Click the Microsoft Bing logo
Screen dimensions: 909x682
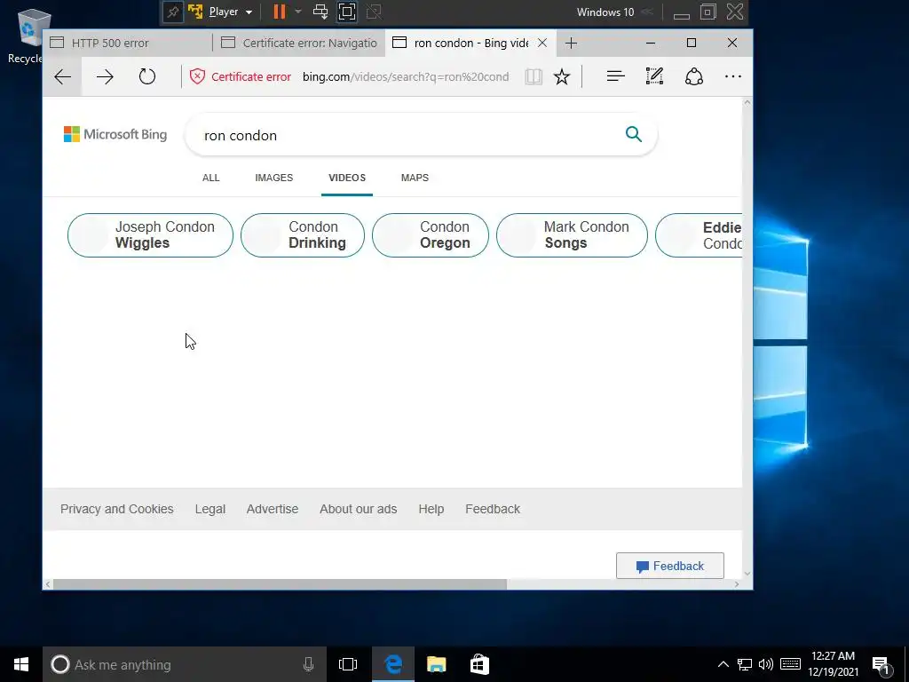115,135
